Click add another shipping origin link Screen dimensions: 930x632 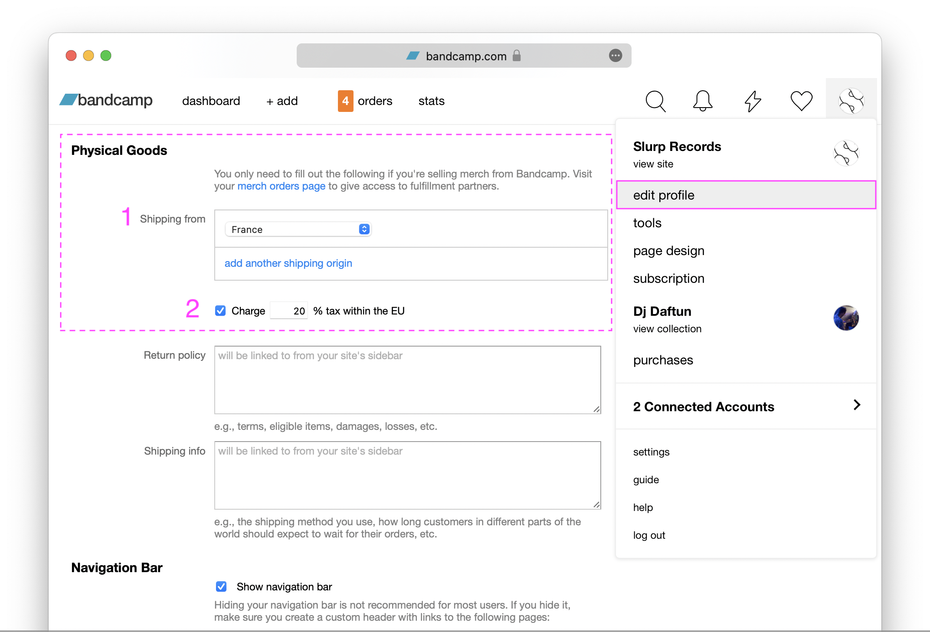pos(288,263)
